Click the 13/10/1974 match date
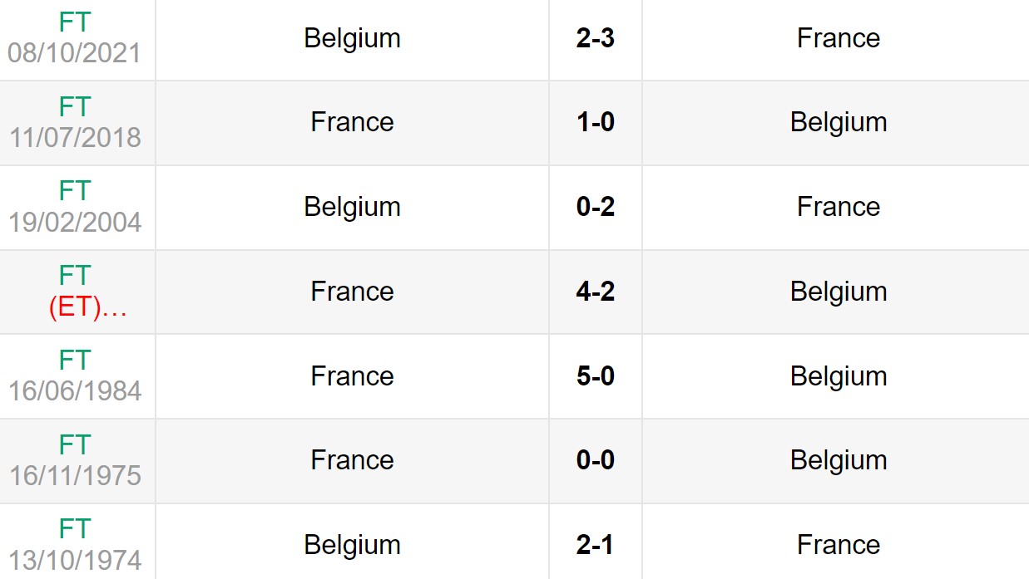 click(75, 560)
